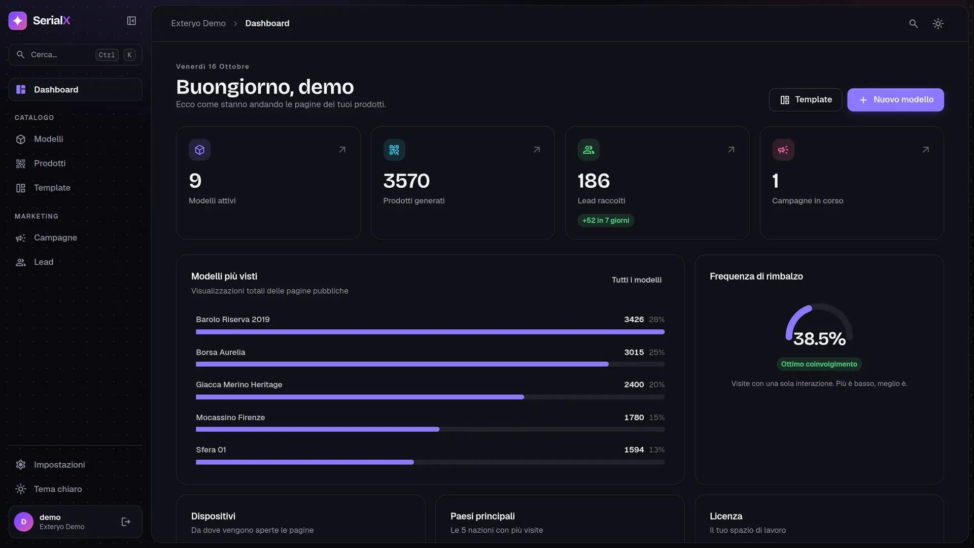
Task: Click the Lead raccolti people icon
Action: click(x=588, y=150)
